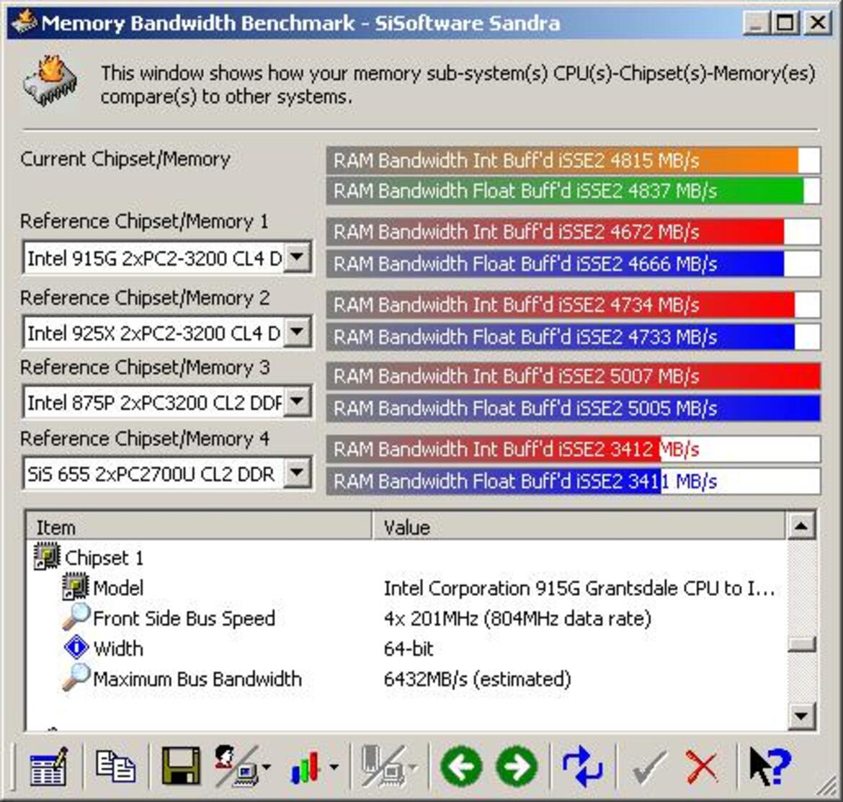This screenshot has width=843, height=802.
Task: Select the Model row label
Action: click(118, 588)
